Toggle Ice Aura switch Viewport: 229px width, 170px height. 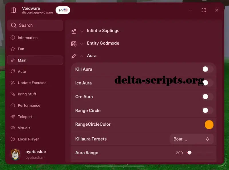click(208, 83)
